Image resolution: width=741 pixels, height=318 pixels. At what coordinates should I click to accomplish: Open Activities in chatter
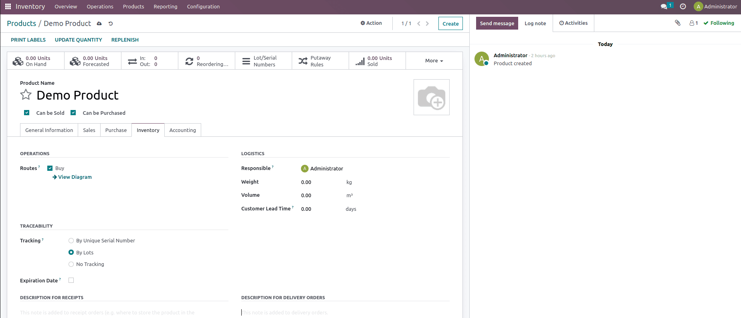[573, 23]
